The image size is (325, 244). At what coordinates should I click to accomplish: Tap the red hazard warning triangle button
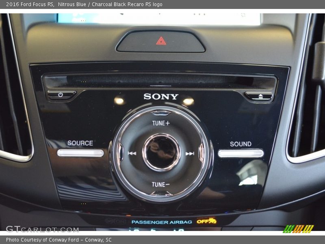coord(161,41)
